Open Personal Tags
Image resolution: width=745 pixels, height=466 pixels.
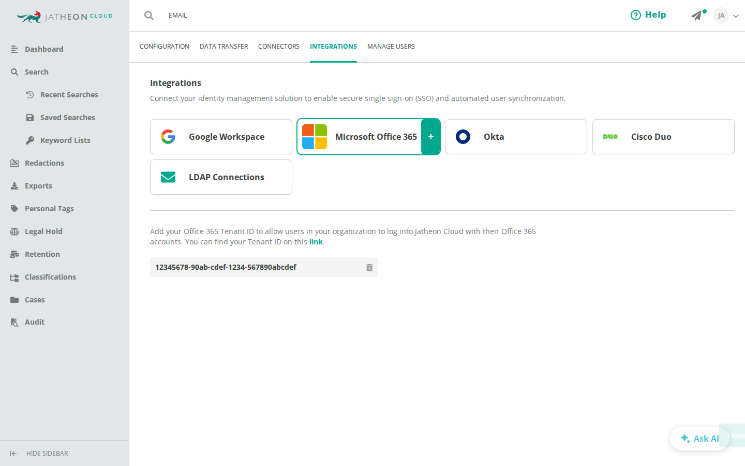(x=49, y=209)
